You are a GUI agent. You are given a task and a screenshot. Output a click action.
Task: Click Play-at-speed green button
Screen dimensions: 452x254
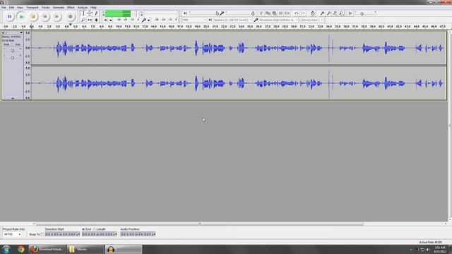coord(350,13)
